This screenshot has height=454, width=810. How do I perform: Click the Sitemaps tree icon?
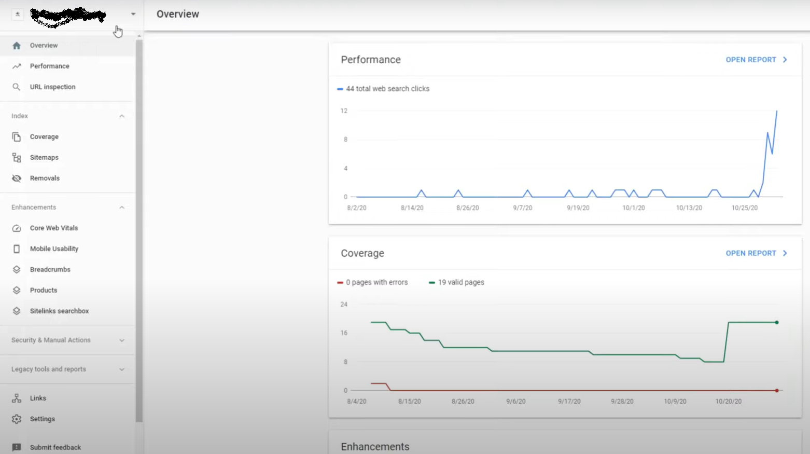coord(17,157)
